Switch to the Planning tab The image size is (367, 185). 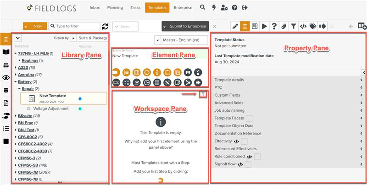click(115, 8)
